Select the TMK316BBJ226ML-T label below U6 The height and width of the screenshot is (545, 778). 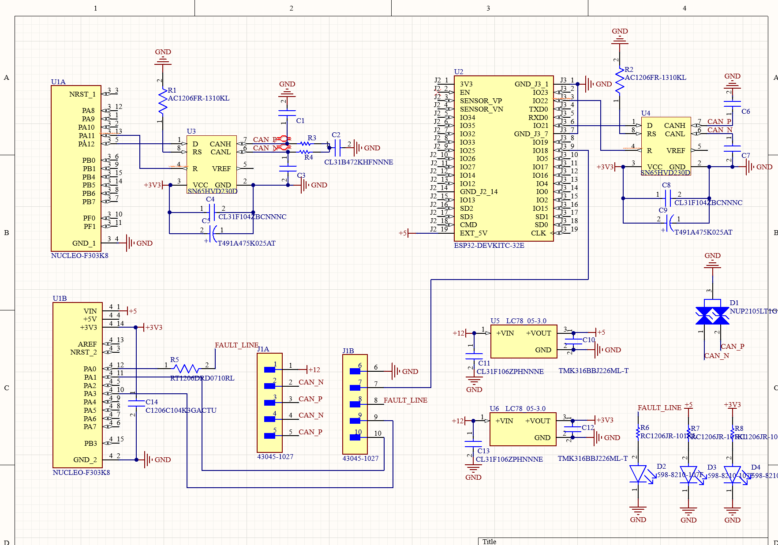(593, 459)
